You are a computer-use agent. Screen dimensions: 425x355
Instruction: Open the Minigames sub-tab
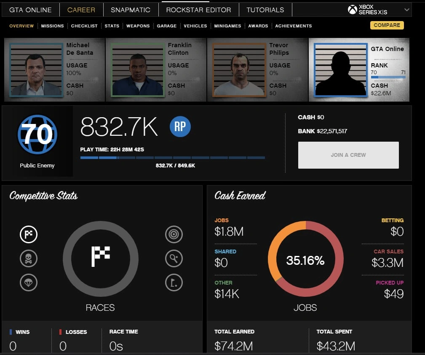click(227, 26)
